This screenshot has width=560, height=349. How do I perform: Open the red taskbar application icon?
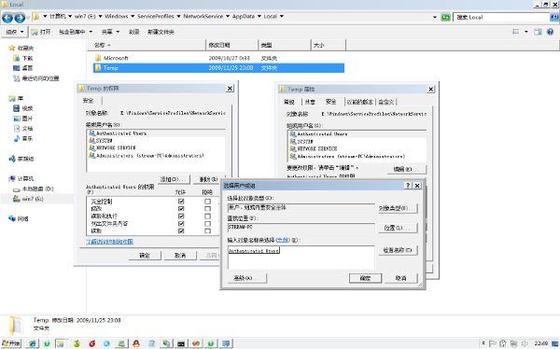tap(92, 343)
